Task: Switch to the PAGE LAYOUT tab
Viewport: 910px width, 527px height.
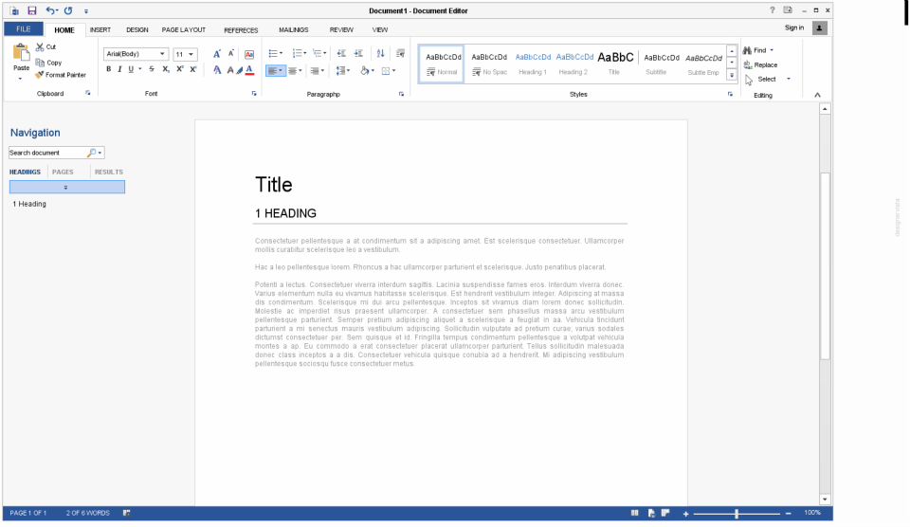Action: 183,29
